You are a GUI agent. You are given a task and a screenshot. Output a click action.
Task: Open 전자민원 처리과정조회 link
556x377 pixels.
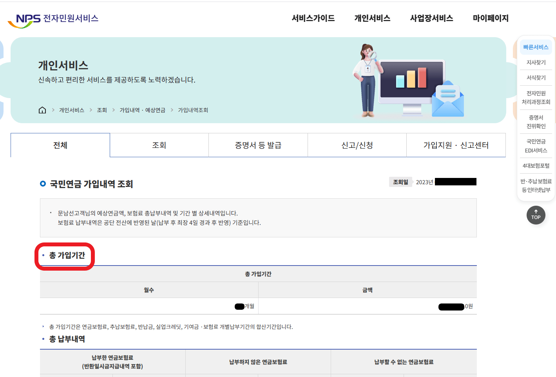[x=536, y=97]
